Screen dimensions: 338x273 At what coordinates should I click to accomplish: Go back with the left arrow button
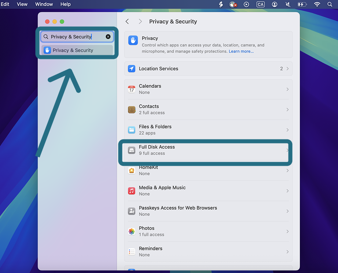[x=127, y=22]
